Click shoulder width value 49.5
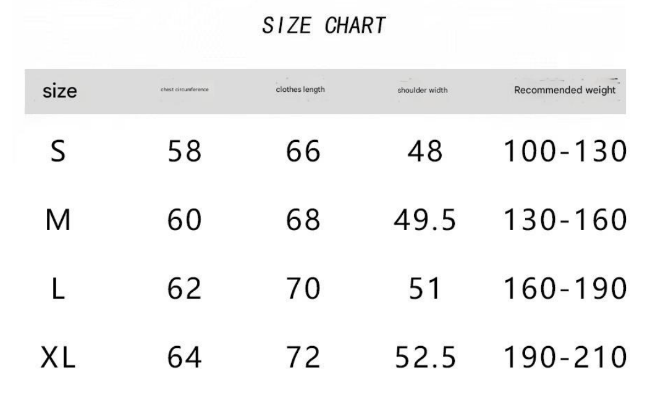 (425, 221)
